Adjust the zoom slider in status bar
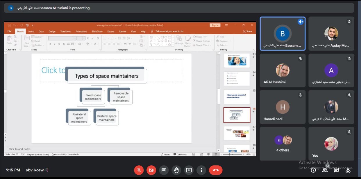This screenshot has width=361, height=179. coord(230,154)
